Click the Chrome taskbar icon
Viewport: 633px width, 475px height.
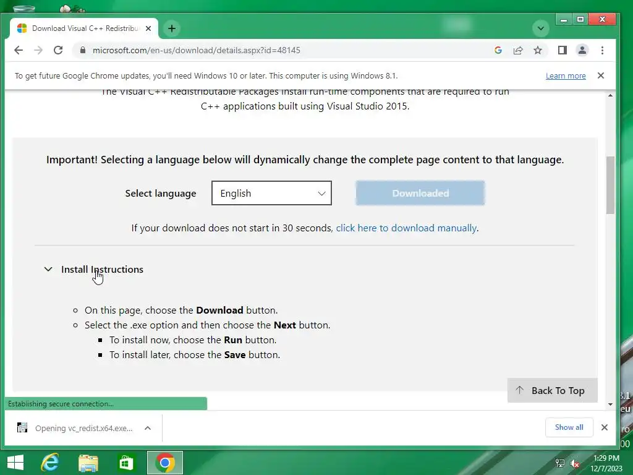click(164, 463)
